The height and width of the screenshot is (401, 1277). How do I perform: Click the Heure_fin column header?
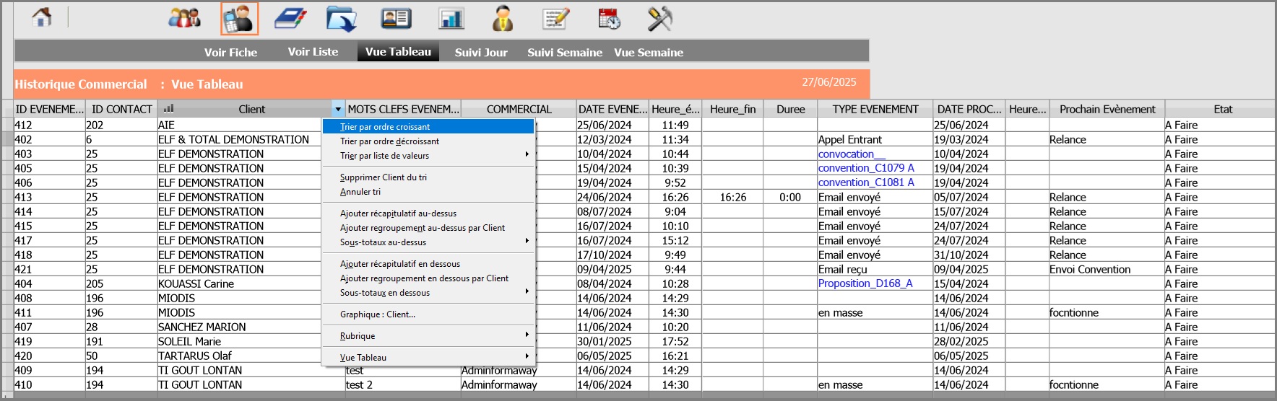[x=733, y=109]
